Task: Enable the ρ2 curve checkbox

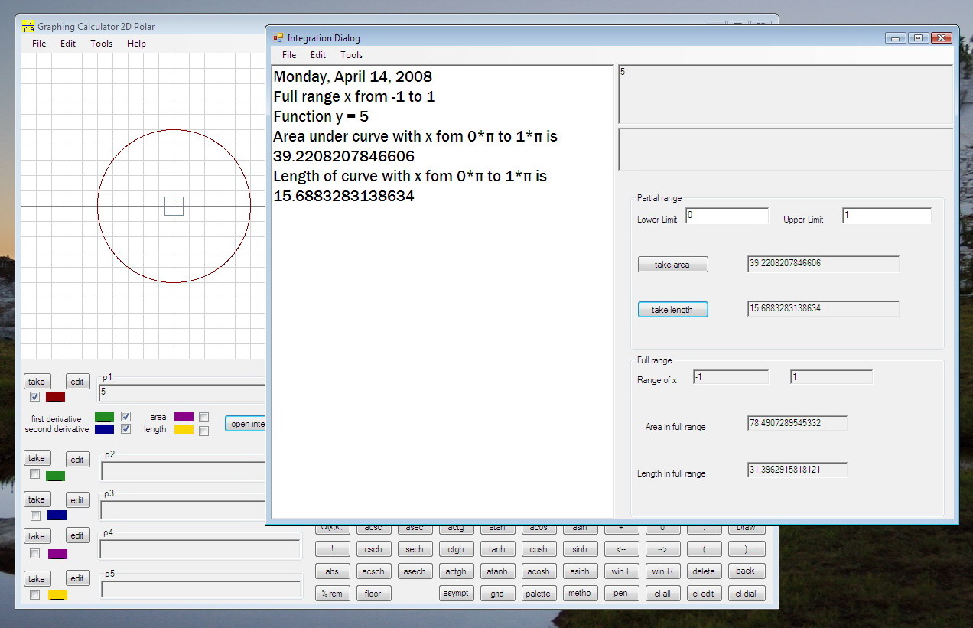Action: (x=34, y=474)
